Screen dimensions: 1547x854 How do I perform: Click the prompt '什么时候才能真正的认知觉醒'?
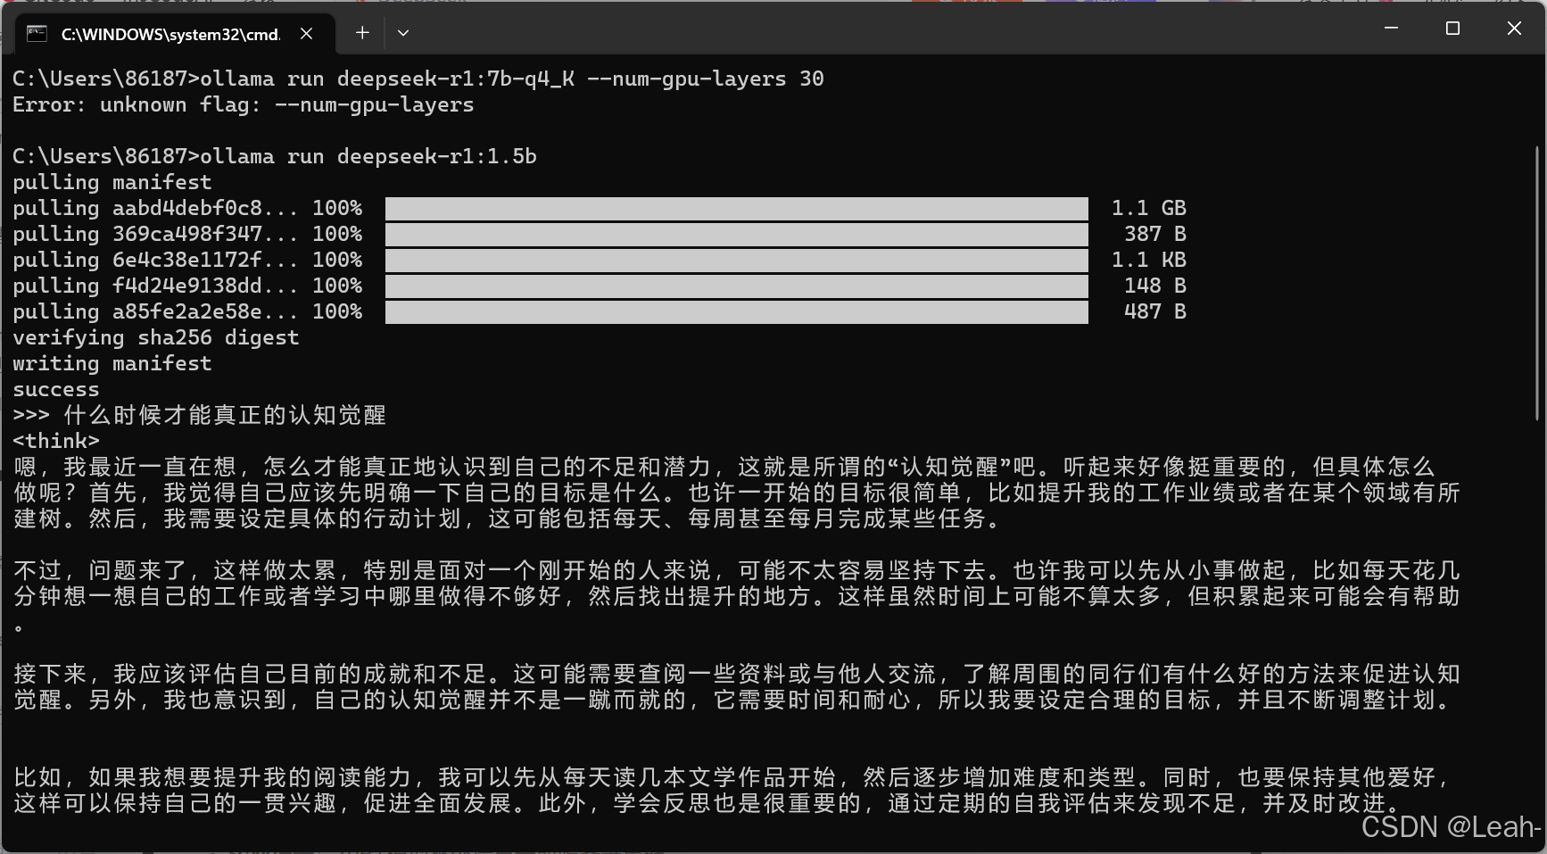tap(225, 416)
